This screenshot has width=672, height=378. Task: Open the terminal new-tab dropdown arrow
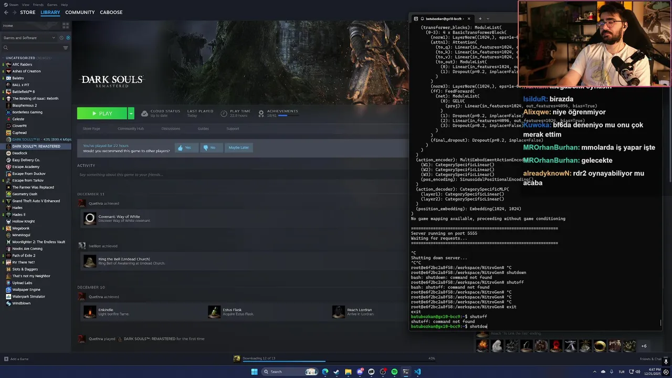[488, 18]
